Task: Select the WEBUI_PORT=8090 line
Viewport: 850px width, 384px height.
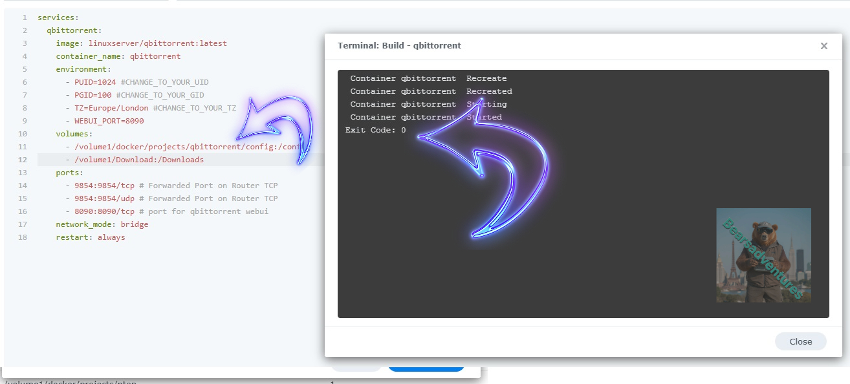Action: [x=109, y=121]
